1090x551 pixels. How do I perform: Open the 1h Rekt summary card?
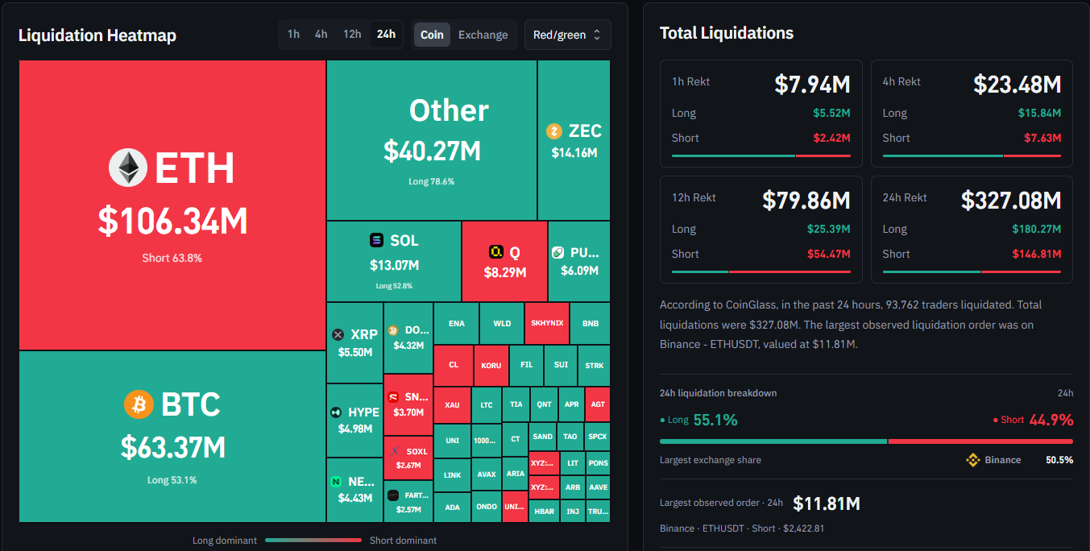click(761, 114)
